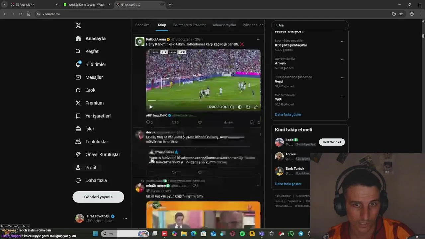Switch to Sana özel tab
This screenshot has height=239, width=425.
143,25
